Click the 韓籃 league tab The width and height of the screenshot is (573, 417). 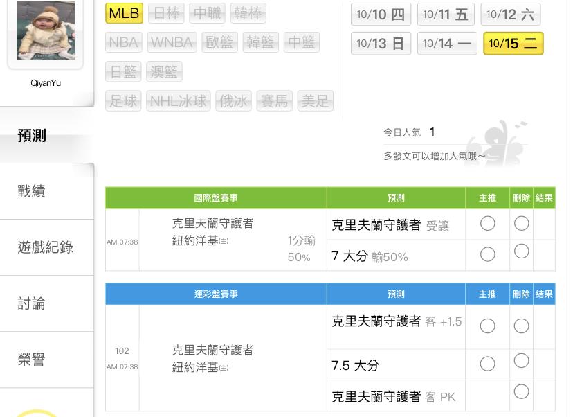[260, 42]
